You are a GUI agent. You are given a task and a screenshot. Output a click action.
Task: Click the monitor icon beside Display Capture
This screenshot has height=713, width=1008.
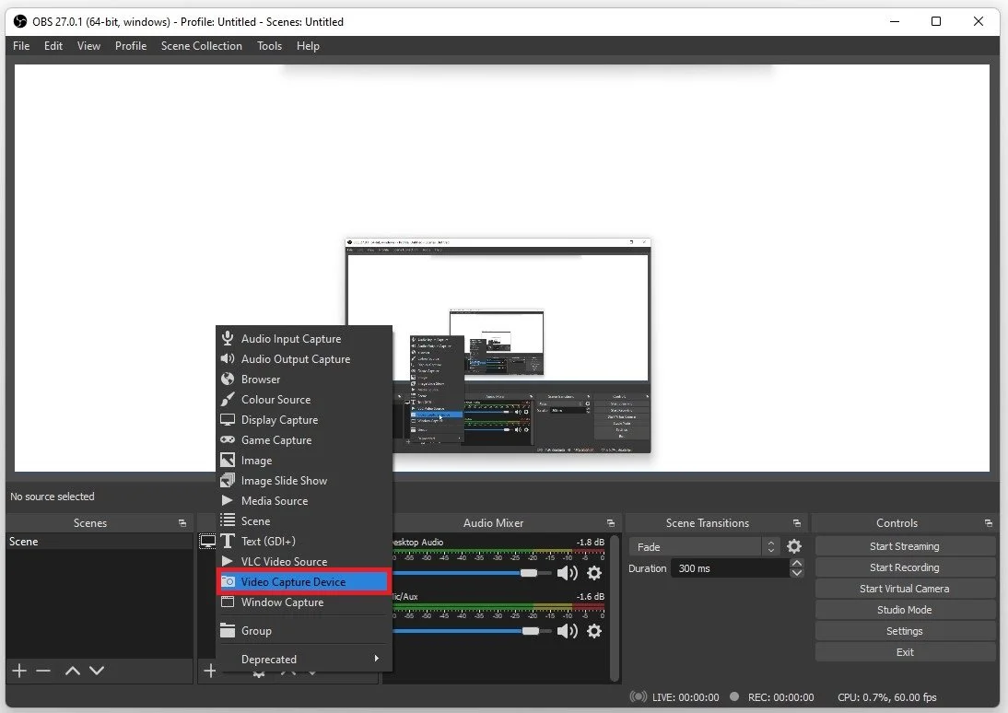point(228,420)
